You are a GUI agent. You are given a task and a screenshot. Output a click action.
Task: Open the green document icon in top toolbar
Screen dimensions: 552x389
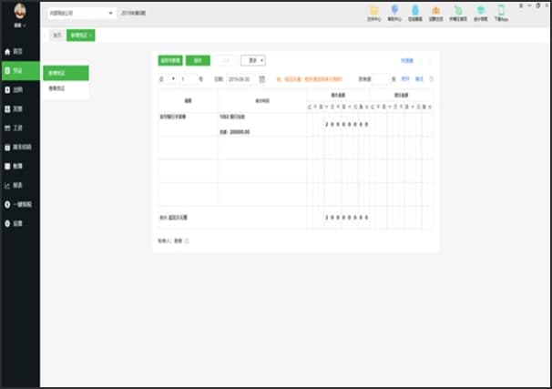(x=458, y=14)
